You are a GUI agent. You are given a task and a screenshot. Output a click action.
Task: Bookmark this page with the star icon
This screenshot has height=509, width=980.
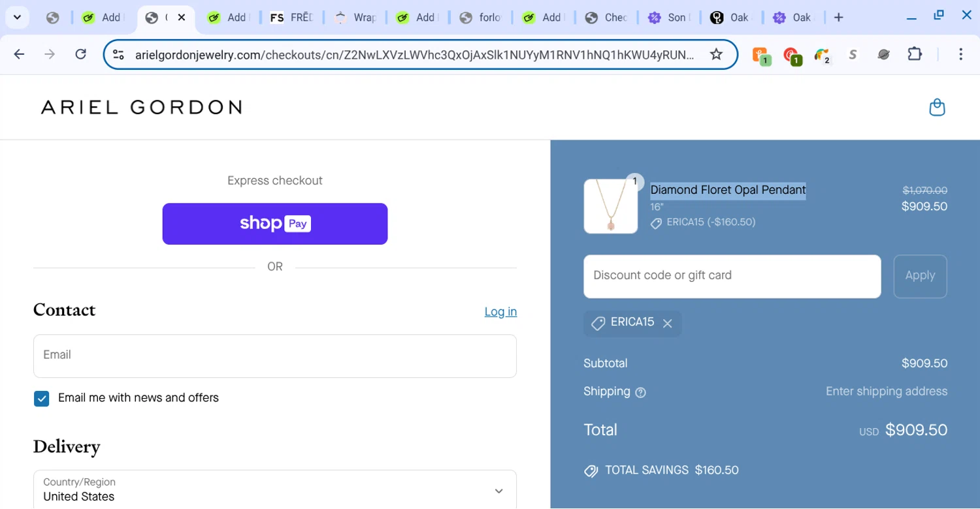[x=716, y=54]
